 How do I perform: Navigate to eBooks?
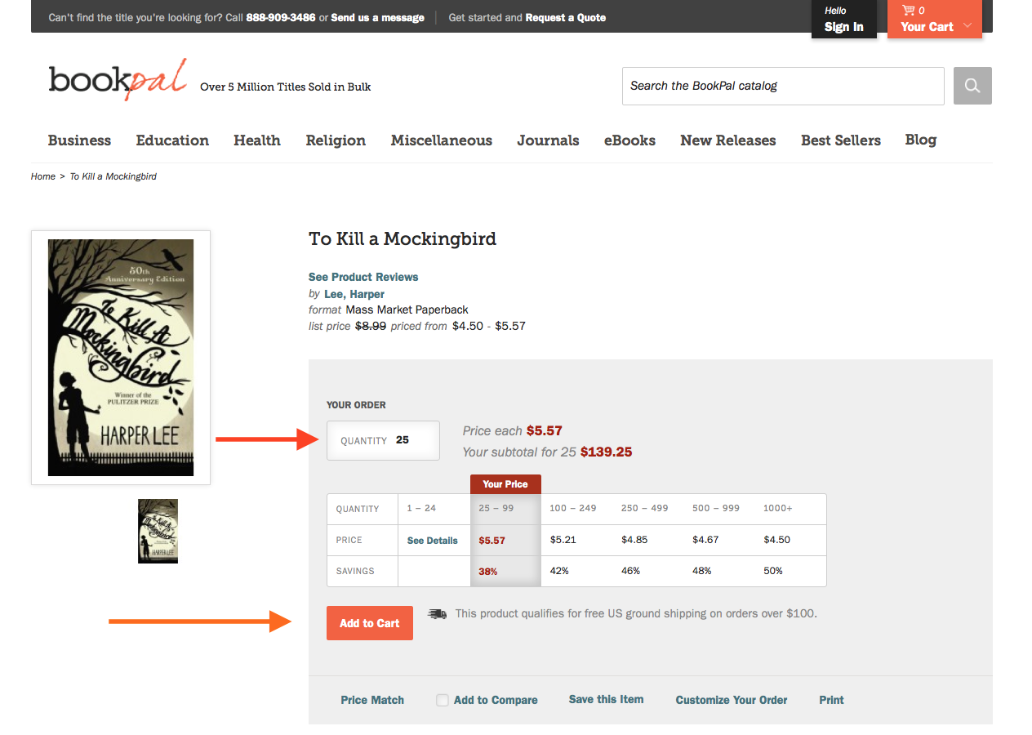[629, 140]
